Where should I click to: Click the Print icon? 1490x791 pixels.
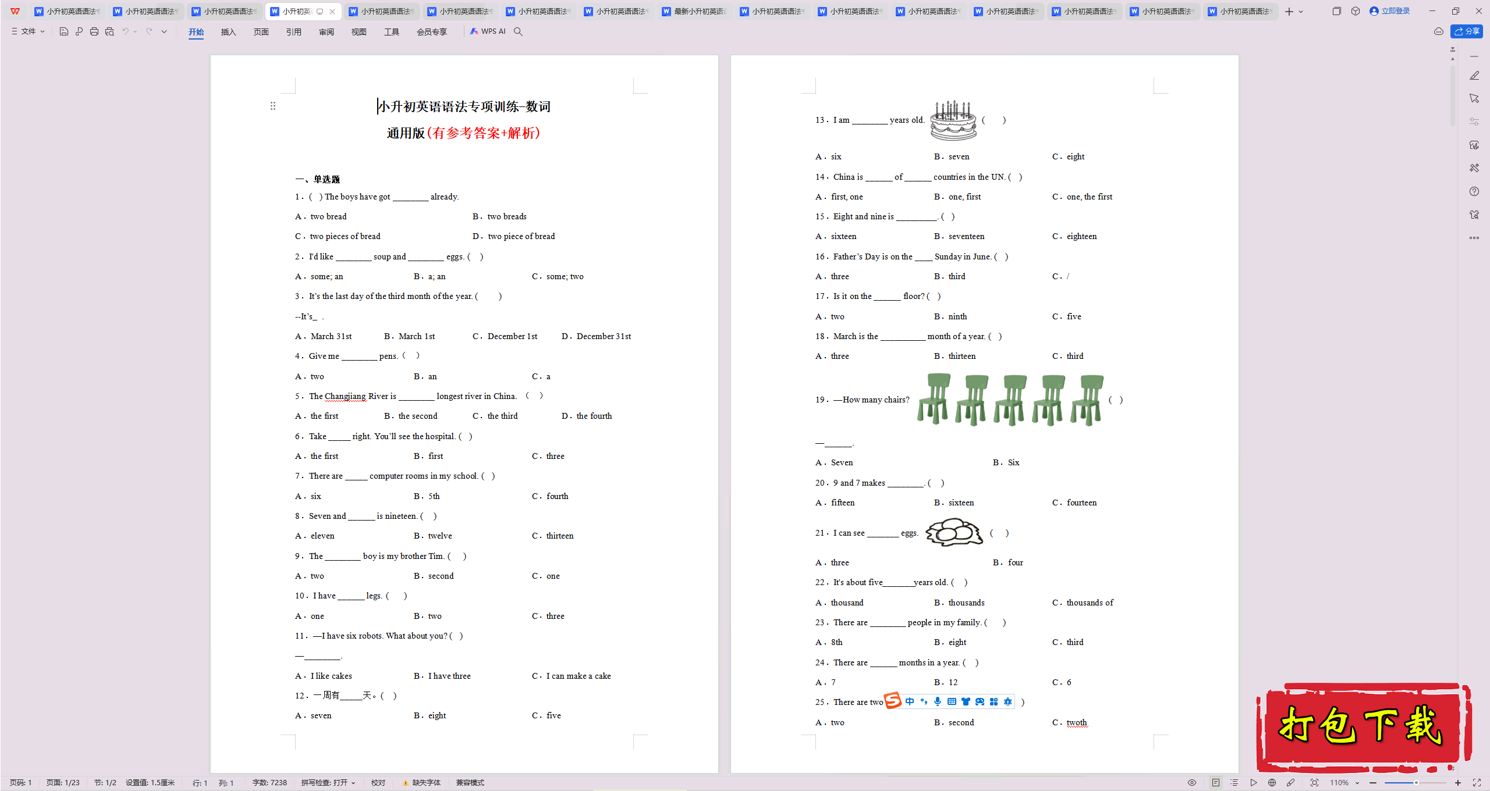click(x=94, y=31)
